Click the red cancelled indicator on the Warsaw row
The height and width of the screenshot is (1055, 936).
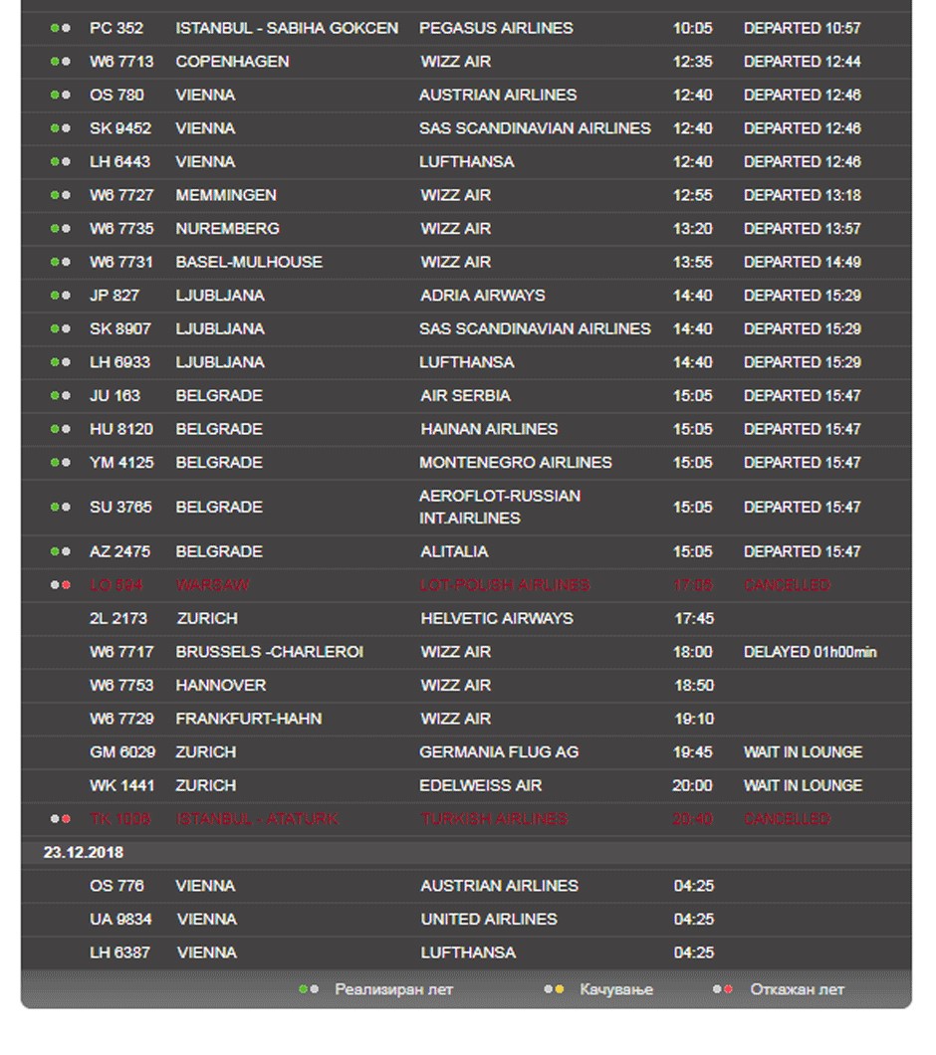point(61,584)
